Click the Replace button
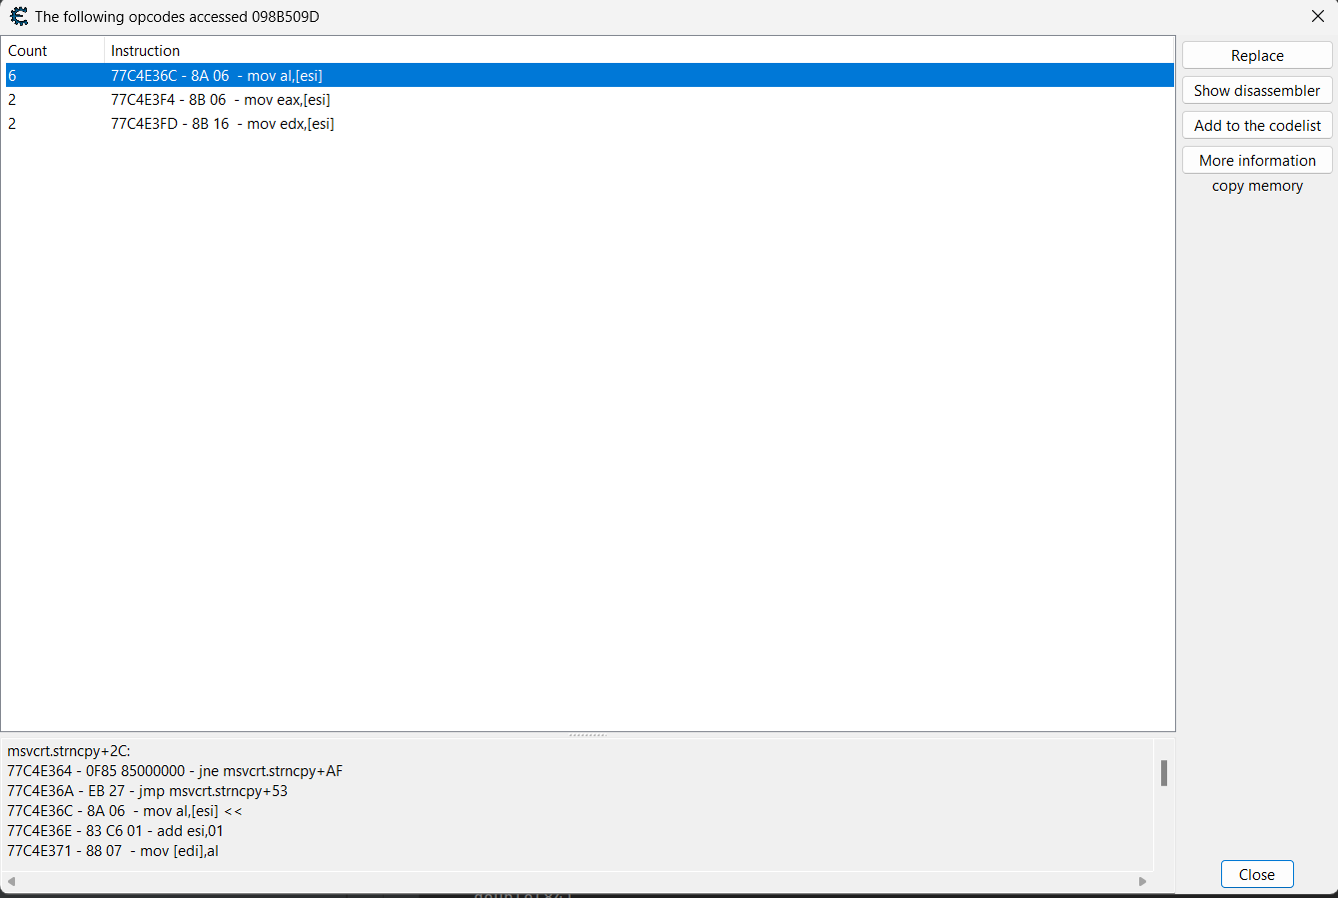Screen dimensions: 1338x898 click(x=1257, y=56)
